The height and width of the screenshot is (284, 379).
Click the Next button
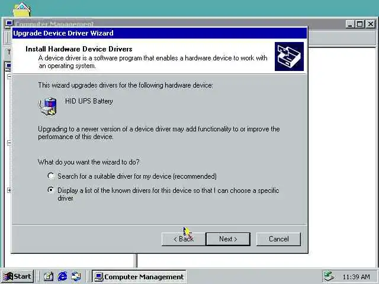point(228,239)
